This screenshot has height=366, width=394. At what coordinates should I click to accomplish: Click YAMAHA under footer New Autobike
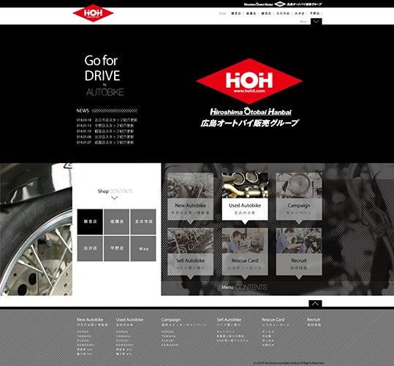(84, 336)
